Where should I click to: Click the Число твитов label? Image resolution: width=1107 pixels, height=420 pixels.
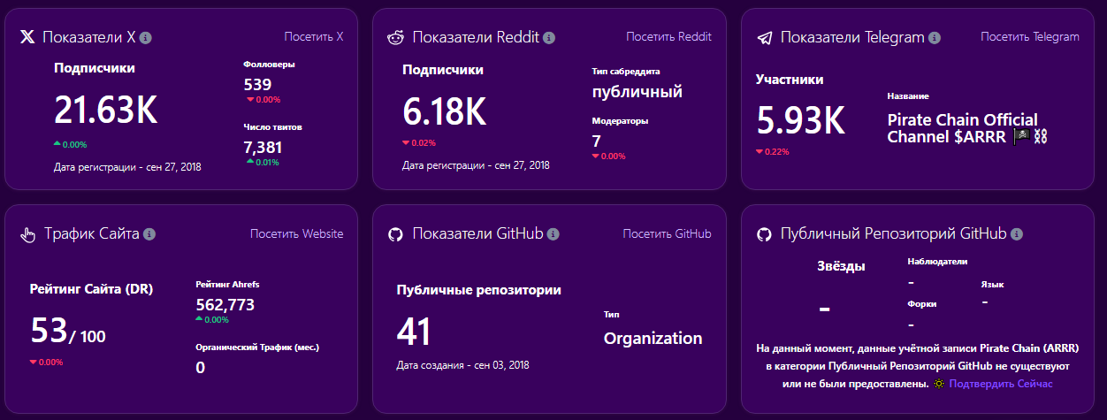coord(273,126)
